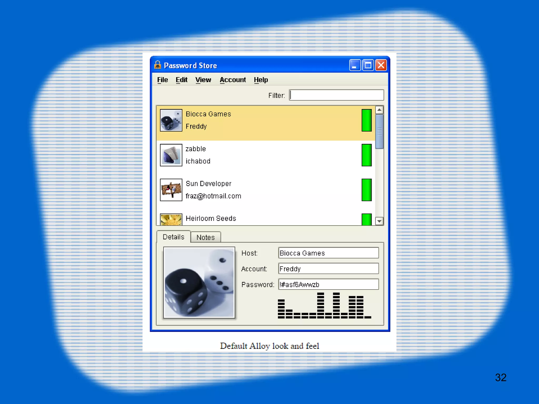
Task: Open the File menu
Action: coord(162,80)
